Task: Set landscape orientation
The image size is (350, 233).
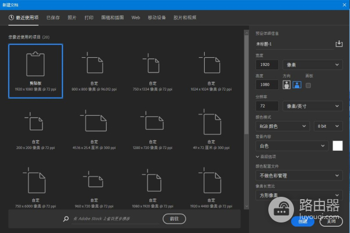Action: [297, 85]
